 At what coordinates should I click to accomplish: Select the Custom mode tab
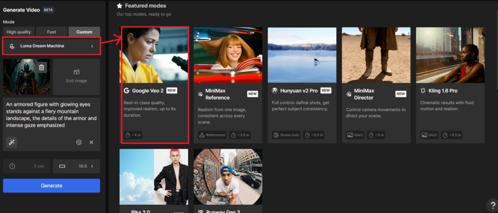coord(84,32)
